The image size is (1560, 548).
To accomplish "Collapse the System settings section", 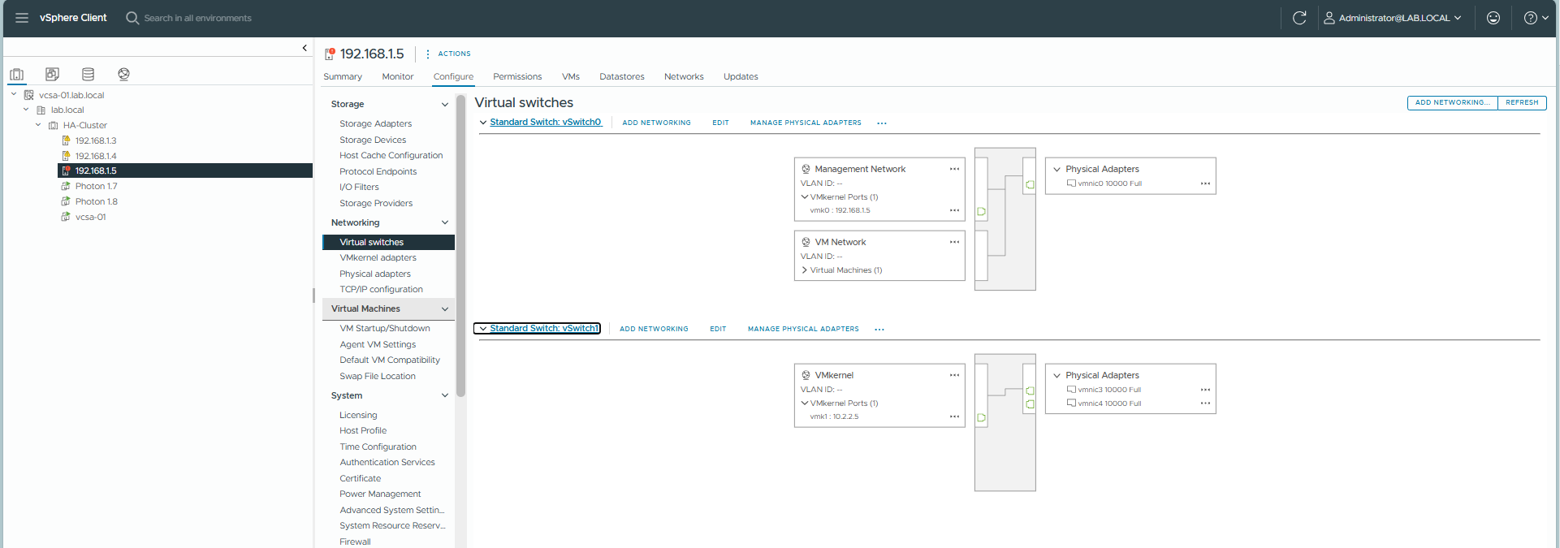I will click(x=445, y=395).
